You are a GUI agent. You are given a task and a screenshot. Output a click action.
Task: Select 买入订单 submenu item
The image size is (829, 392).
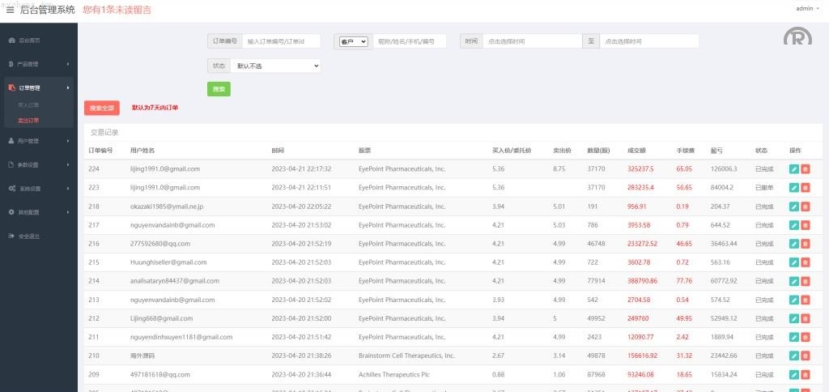28,105
